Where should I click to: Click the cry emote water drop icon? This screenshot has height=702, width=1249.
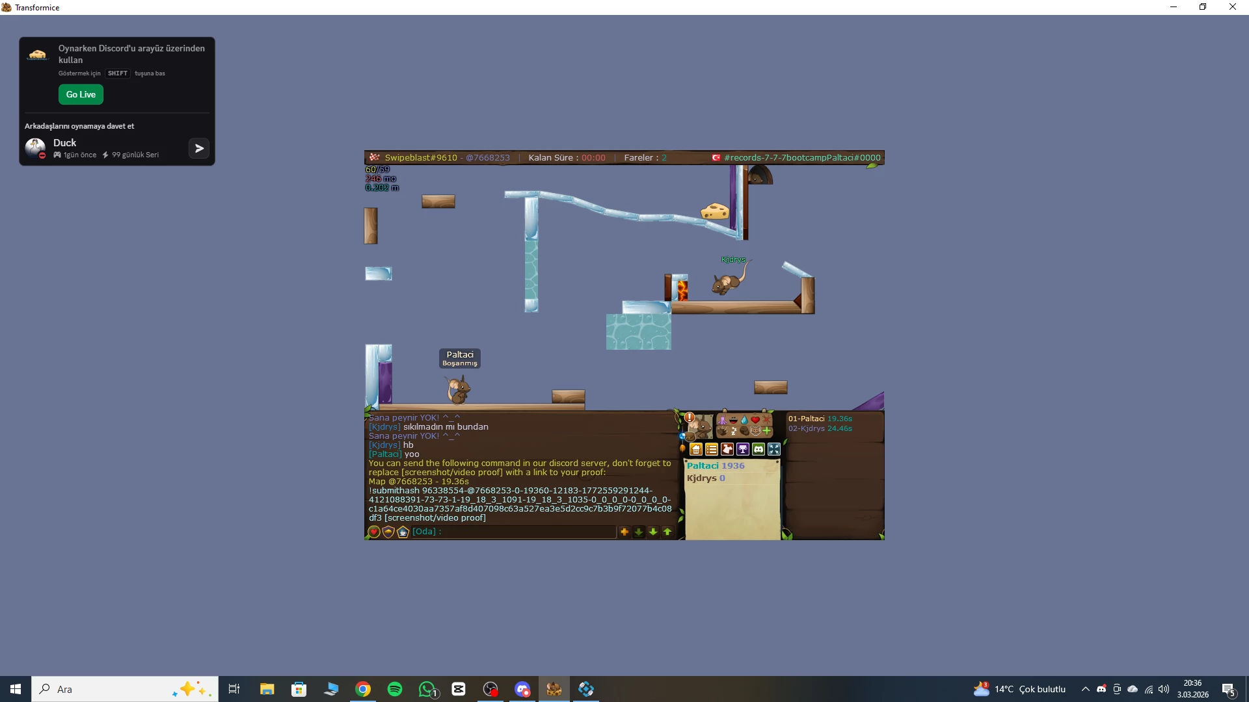(x=744, y=420)
